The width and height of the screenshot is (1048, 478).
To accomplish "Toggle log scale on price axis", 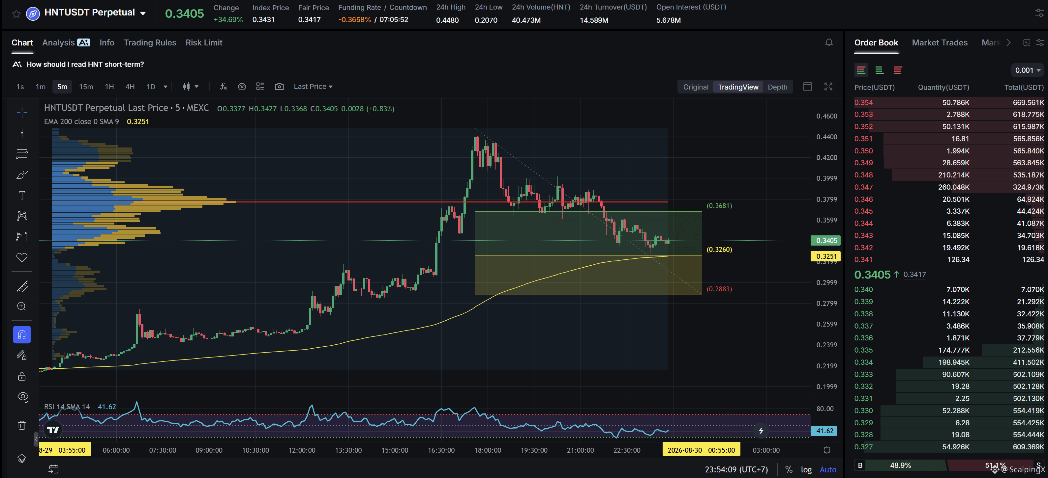I will pyautogui.click(x=806, y=469).
